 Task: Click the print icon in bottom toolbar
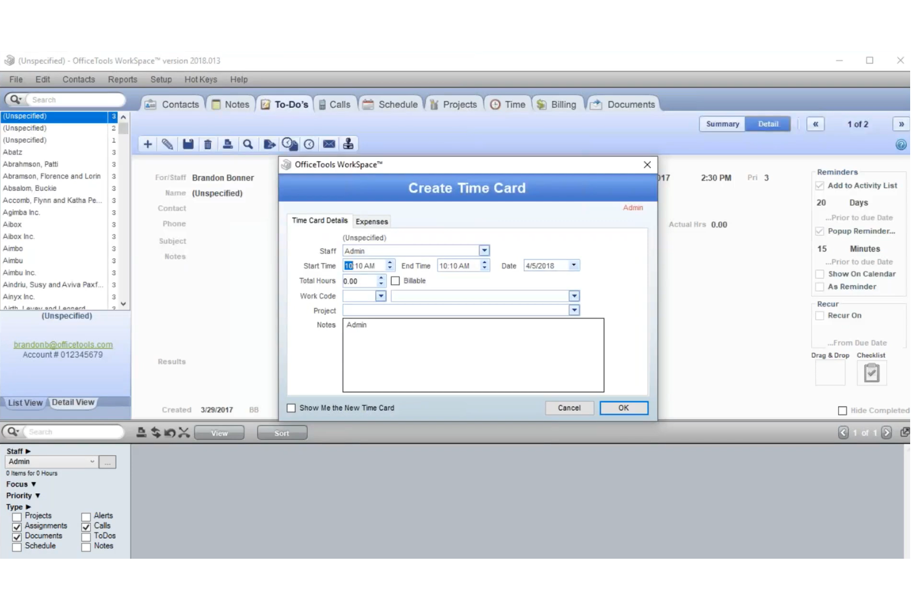(x=141, y=432)
